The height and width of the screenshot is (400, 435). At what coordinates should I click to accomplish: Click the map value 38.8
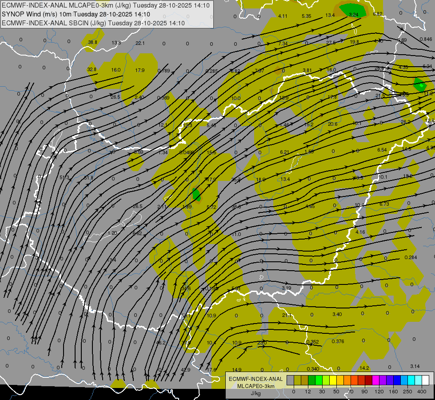point(93,43)
